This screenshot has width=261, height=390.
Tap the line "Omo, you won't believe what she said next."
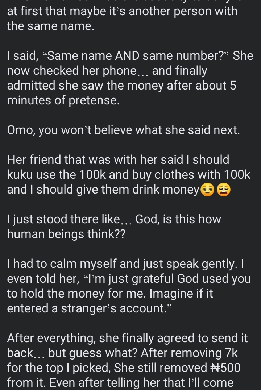pos(123,130)
